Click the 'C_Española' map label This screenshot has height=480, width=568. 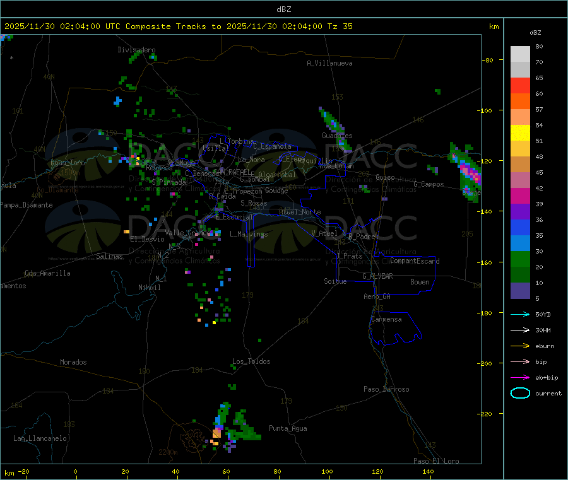pos(272,146)
